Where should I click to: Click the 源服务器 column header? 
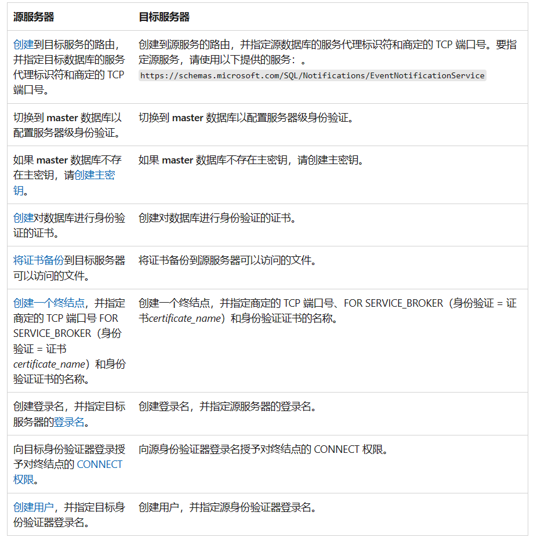[34, 17]
